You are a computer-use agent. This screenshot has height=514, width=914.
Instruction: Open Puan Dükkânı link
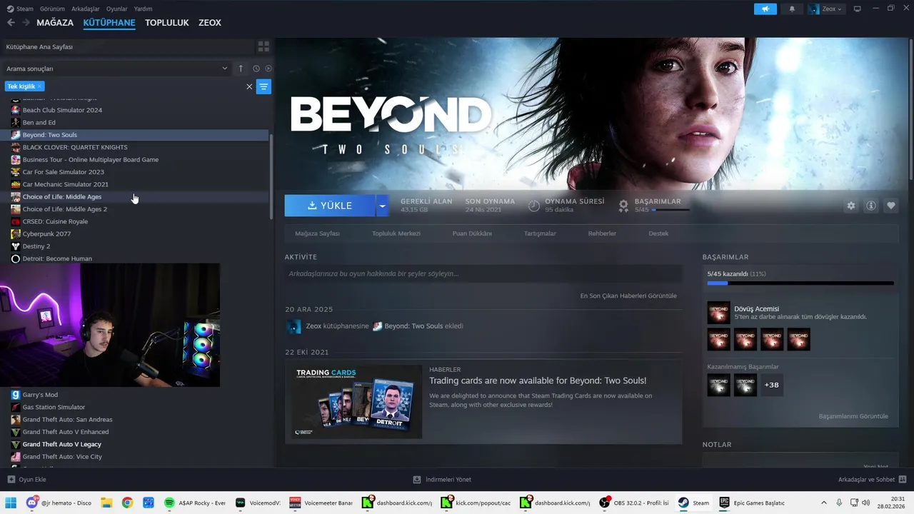[x=472, y=233]
